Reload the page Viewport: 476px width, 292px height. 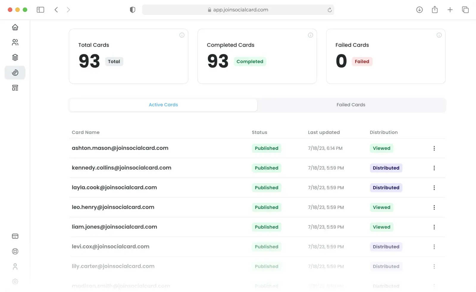[330, 10]
